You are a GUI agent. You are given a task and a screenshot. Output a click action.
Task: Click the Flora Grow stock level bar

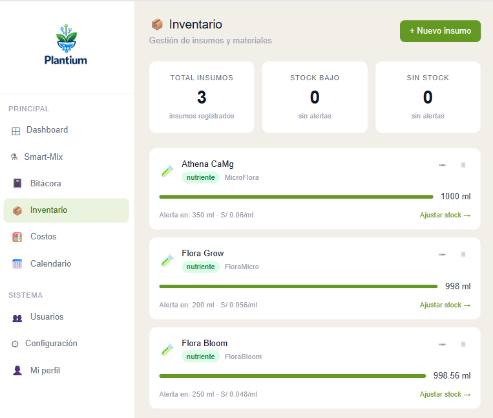(x=299, y=287)
